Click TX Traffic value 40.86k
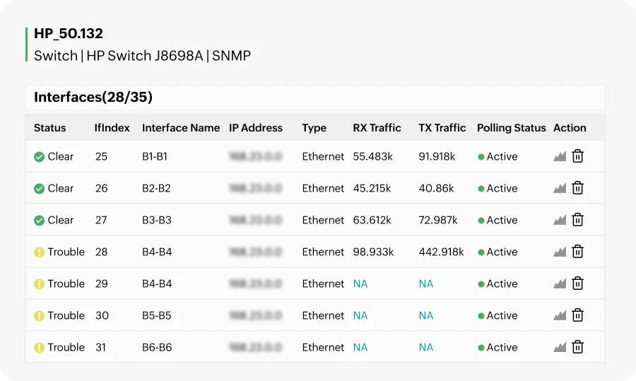This screenshot has height=381, width=636. tap(436, 188)
